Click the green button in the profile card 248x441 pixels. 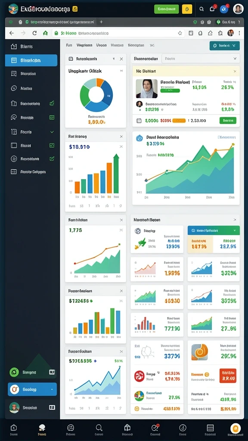pyautogui.click(x=228, y=121)
